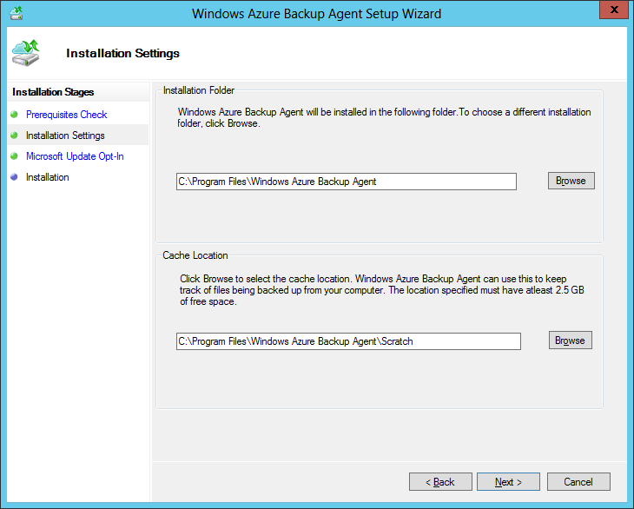Image resolution: width=634 pixels, height=509 pixels.
Task: Click the Cache Location group label
Action: click(x=195, y=255)
